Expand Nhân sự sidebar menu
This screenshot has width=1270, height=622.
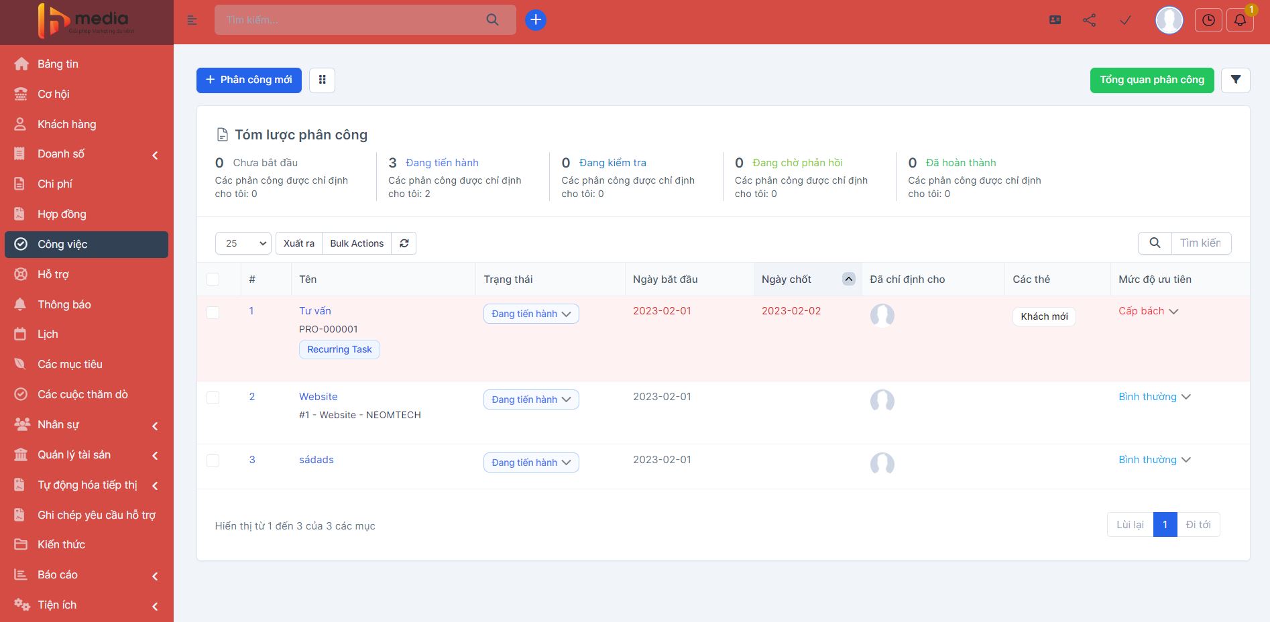[86, 425]
